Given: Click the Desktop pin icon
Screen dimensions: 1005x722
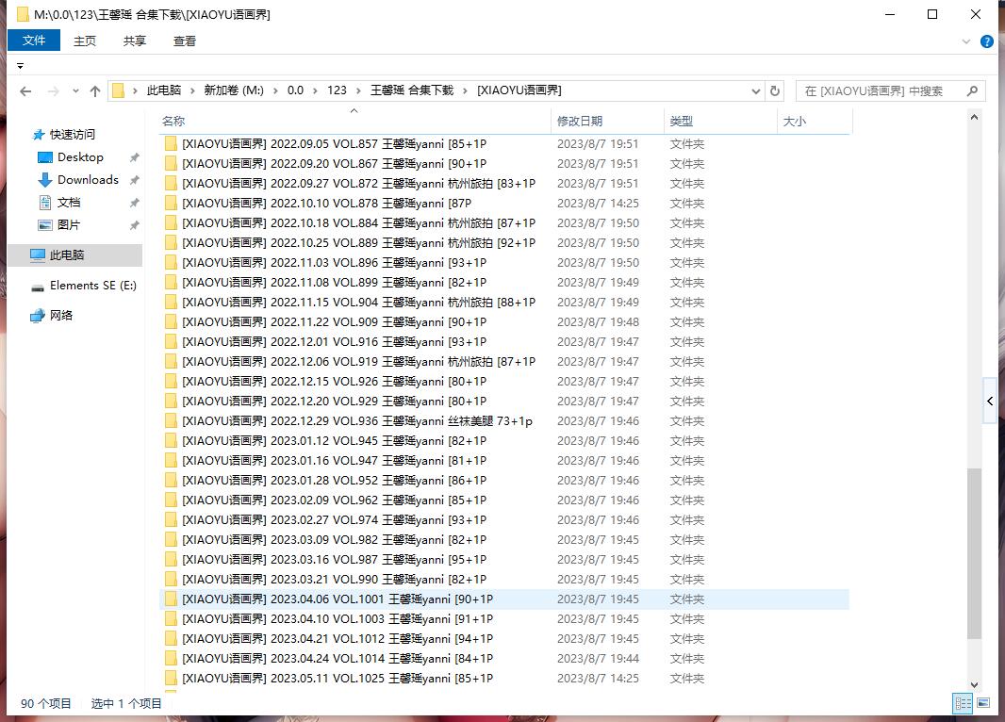Looking at the screenshot, I should click(x=134, y=157).
